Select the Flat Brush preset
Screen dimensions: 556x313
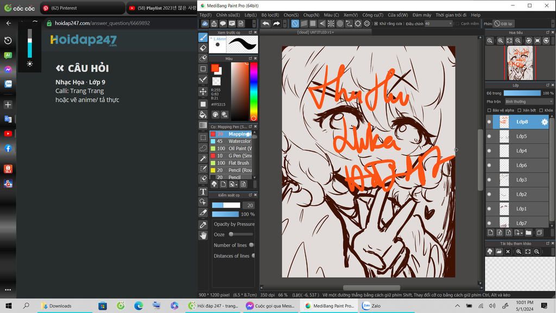point(231,163)
